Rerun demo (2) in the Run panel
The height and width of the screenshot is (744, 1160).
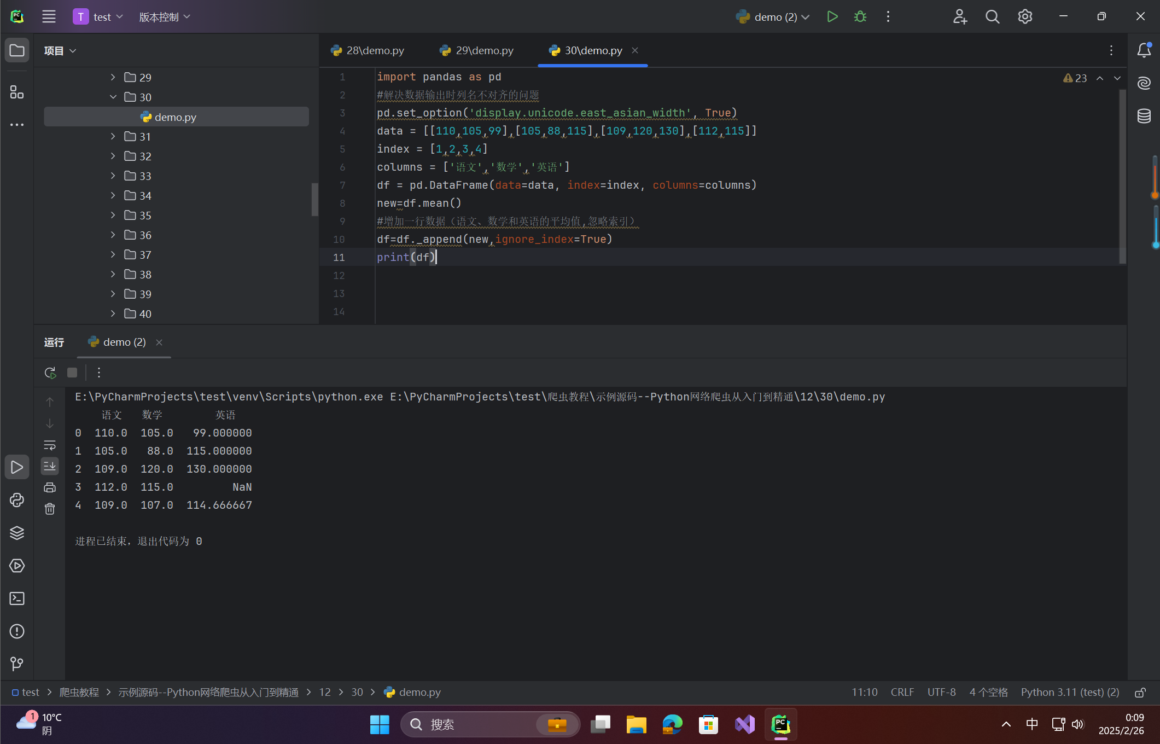tap(50, 373)
